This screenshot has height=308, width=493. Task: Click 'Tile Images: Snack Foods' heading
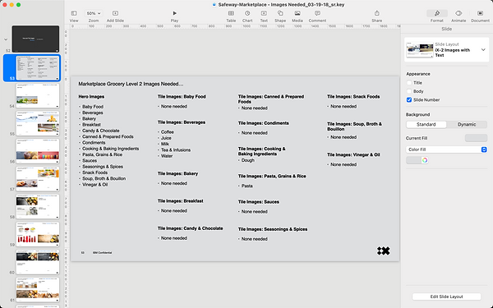point(353,97)
